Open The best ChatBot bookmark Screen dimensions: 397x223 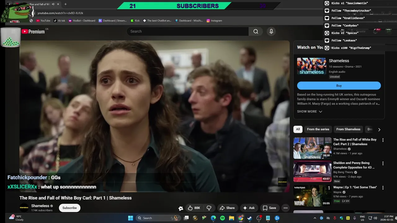157,20
